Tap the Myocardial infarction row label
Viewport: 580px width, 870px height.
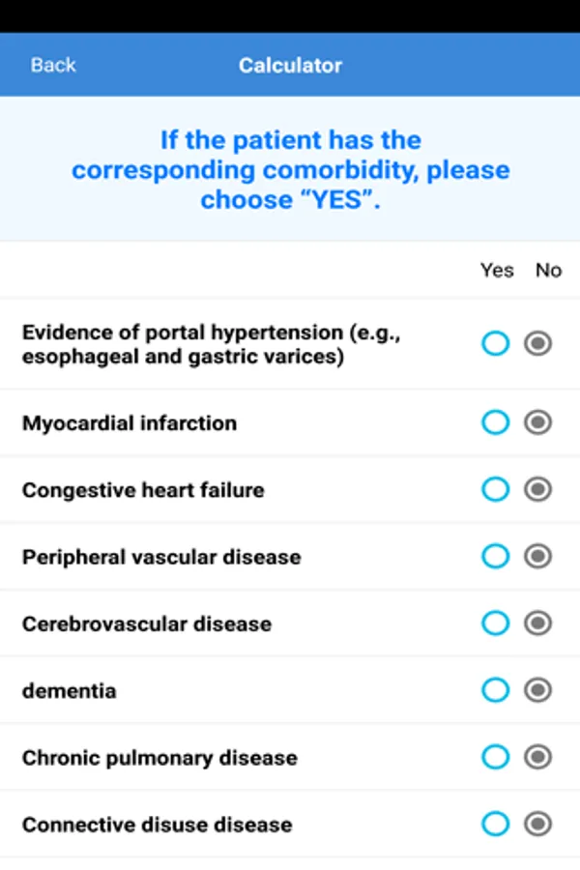click(x=130, y=423)
